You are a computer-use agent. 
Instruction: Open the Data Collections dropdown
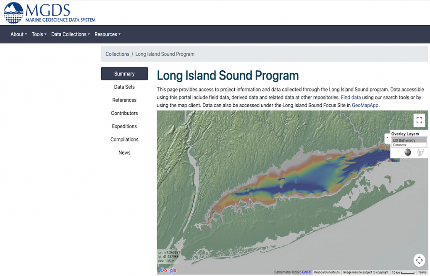70,34
